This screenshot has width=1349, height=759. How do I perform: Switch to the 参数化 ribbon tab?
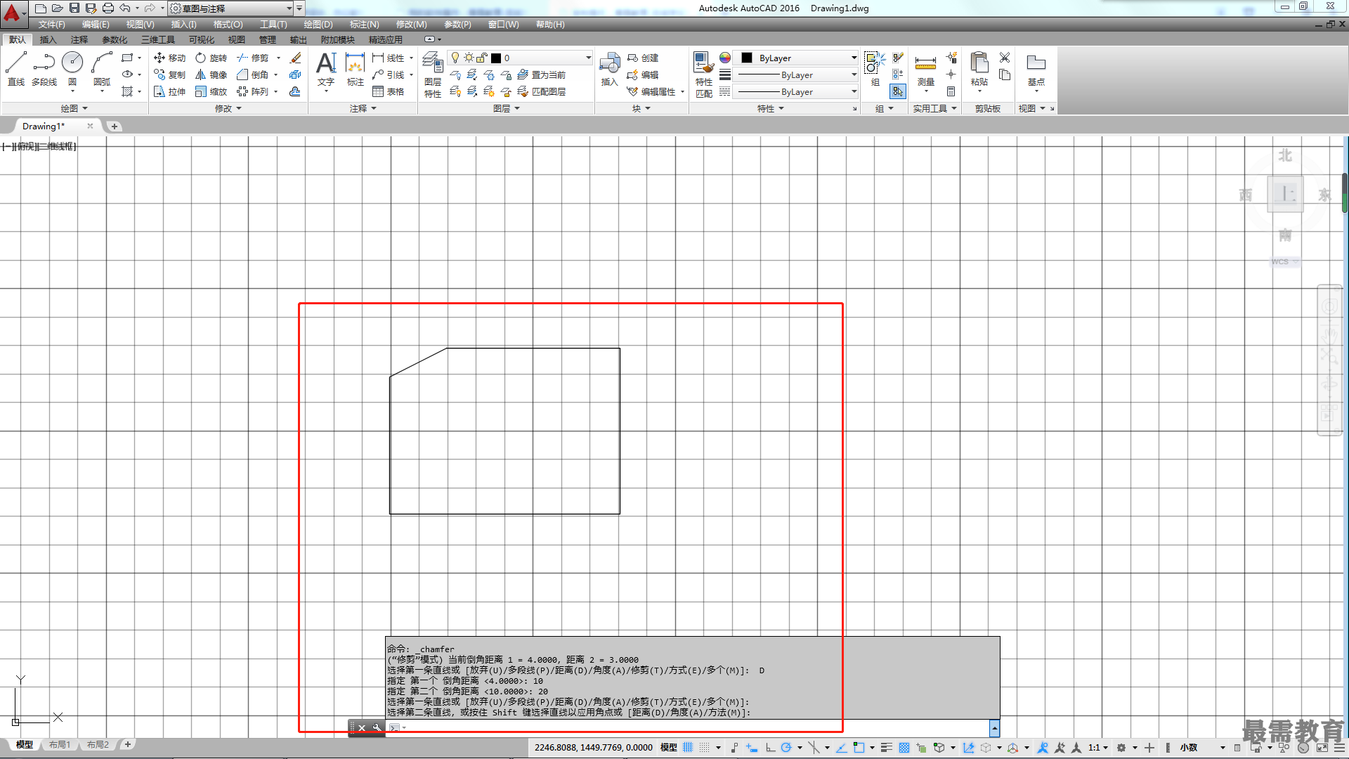[x=115, y=39]
